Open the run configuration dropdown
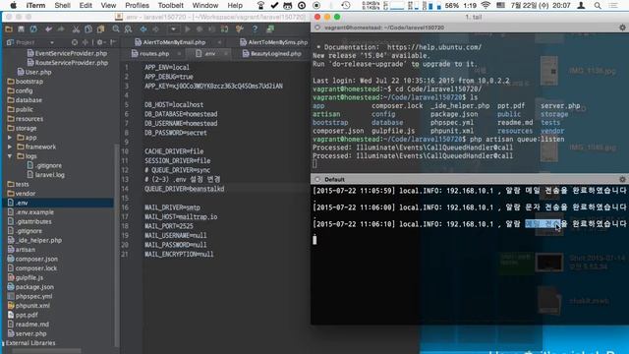629x354 pixels. coord(173,29)
